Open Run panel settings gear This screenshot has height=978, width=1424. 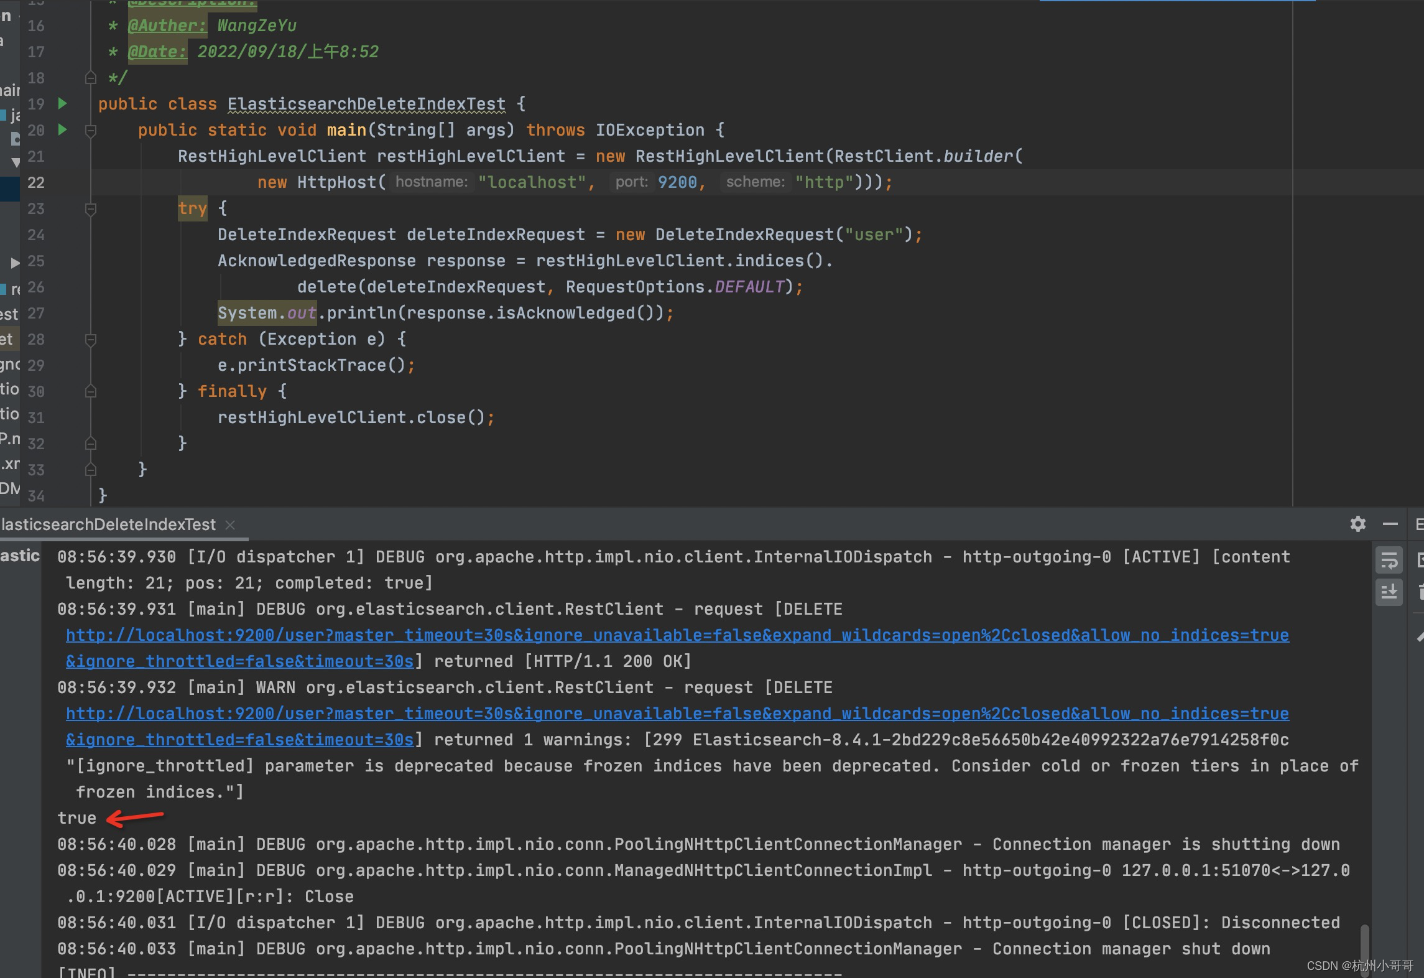1357,524
